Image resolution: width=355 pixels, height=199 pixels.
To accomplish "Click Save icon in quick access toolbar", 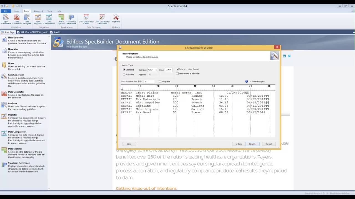I will point(17,6).
